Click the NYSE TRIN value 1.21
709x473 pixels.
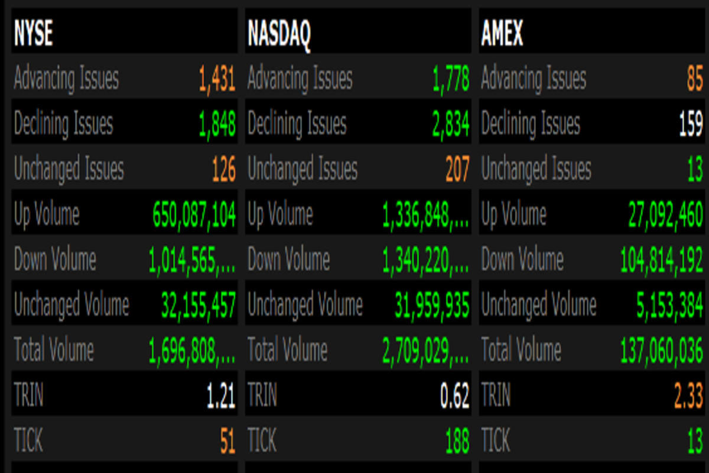221,396
